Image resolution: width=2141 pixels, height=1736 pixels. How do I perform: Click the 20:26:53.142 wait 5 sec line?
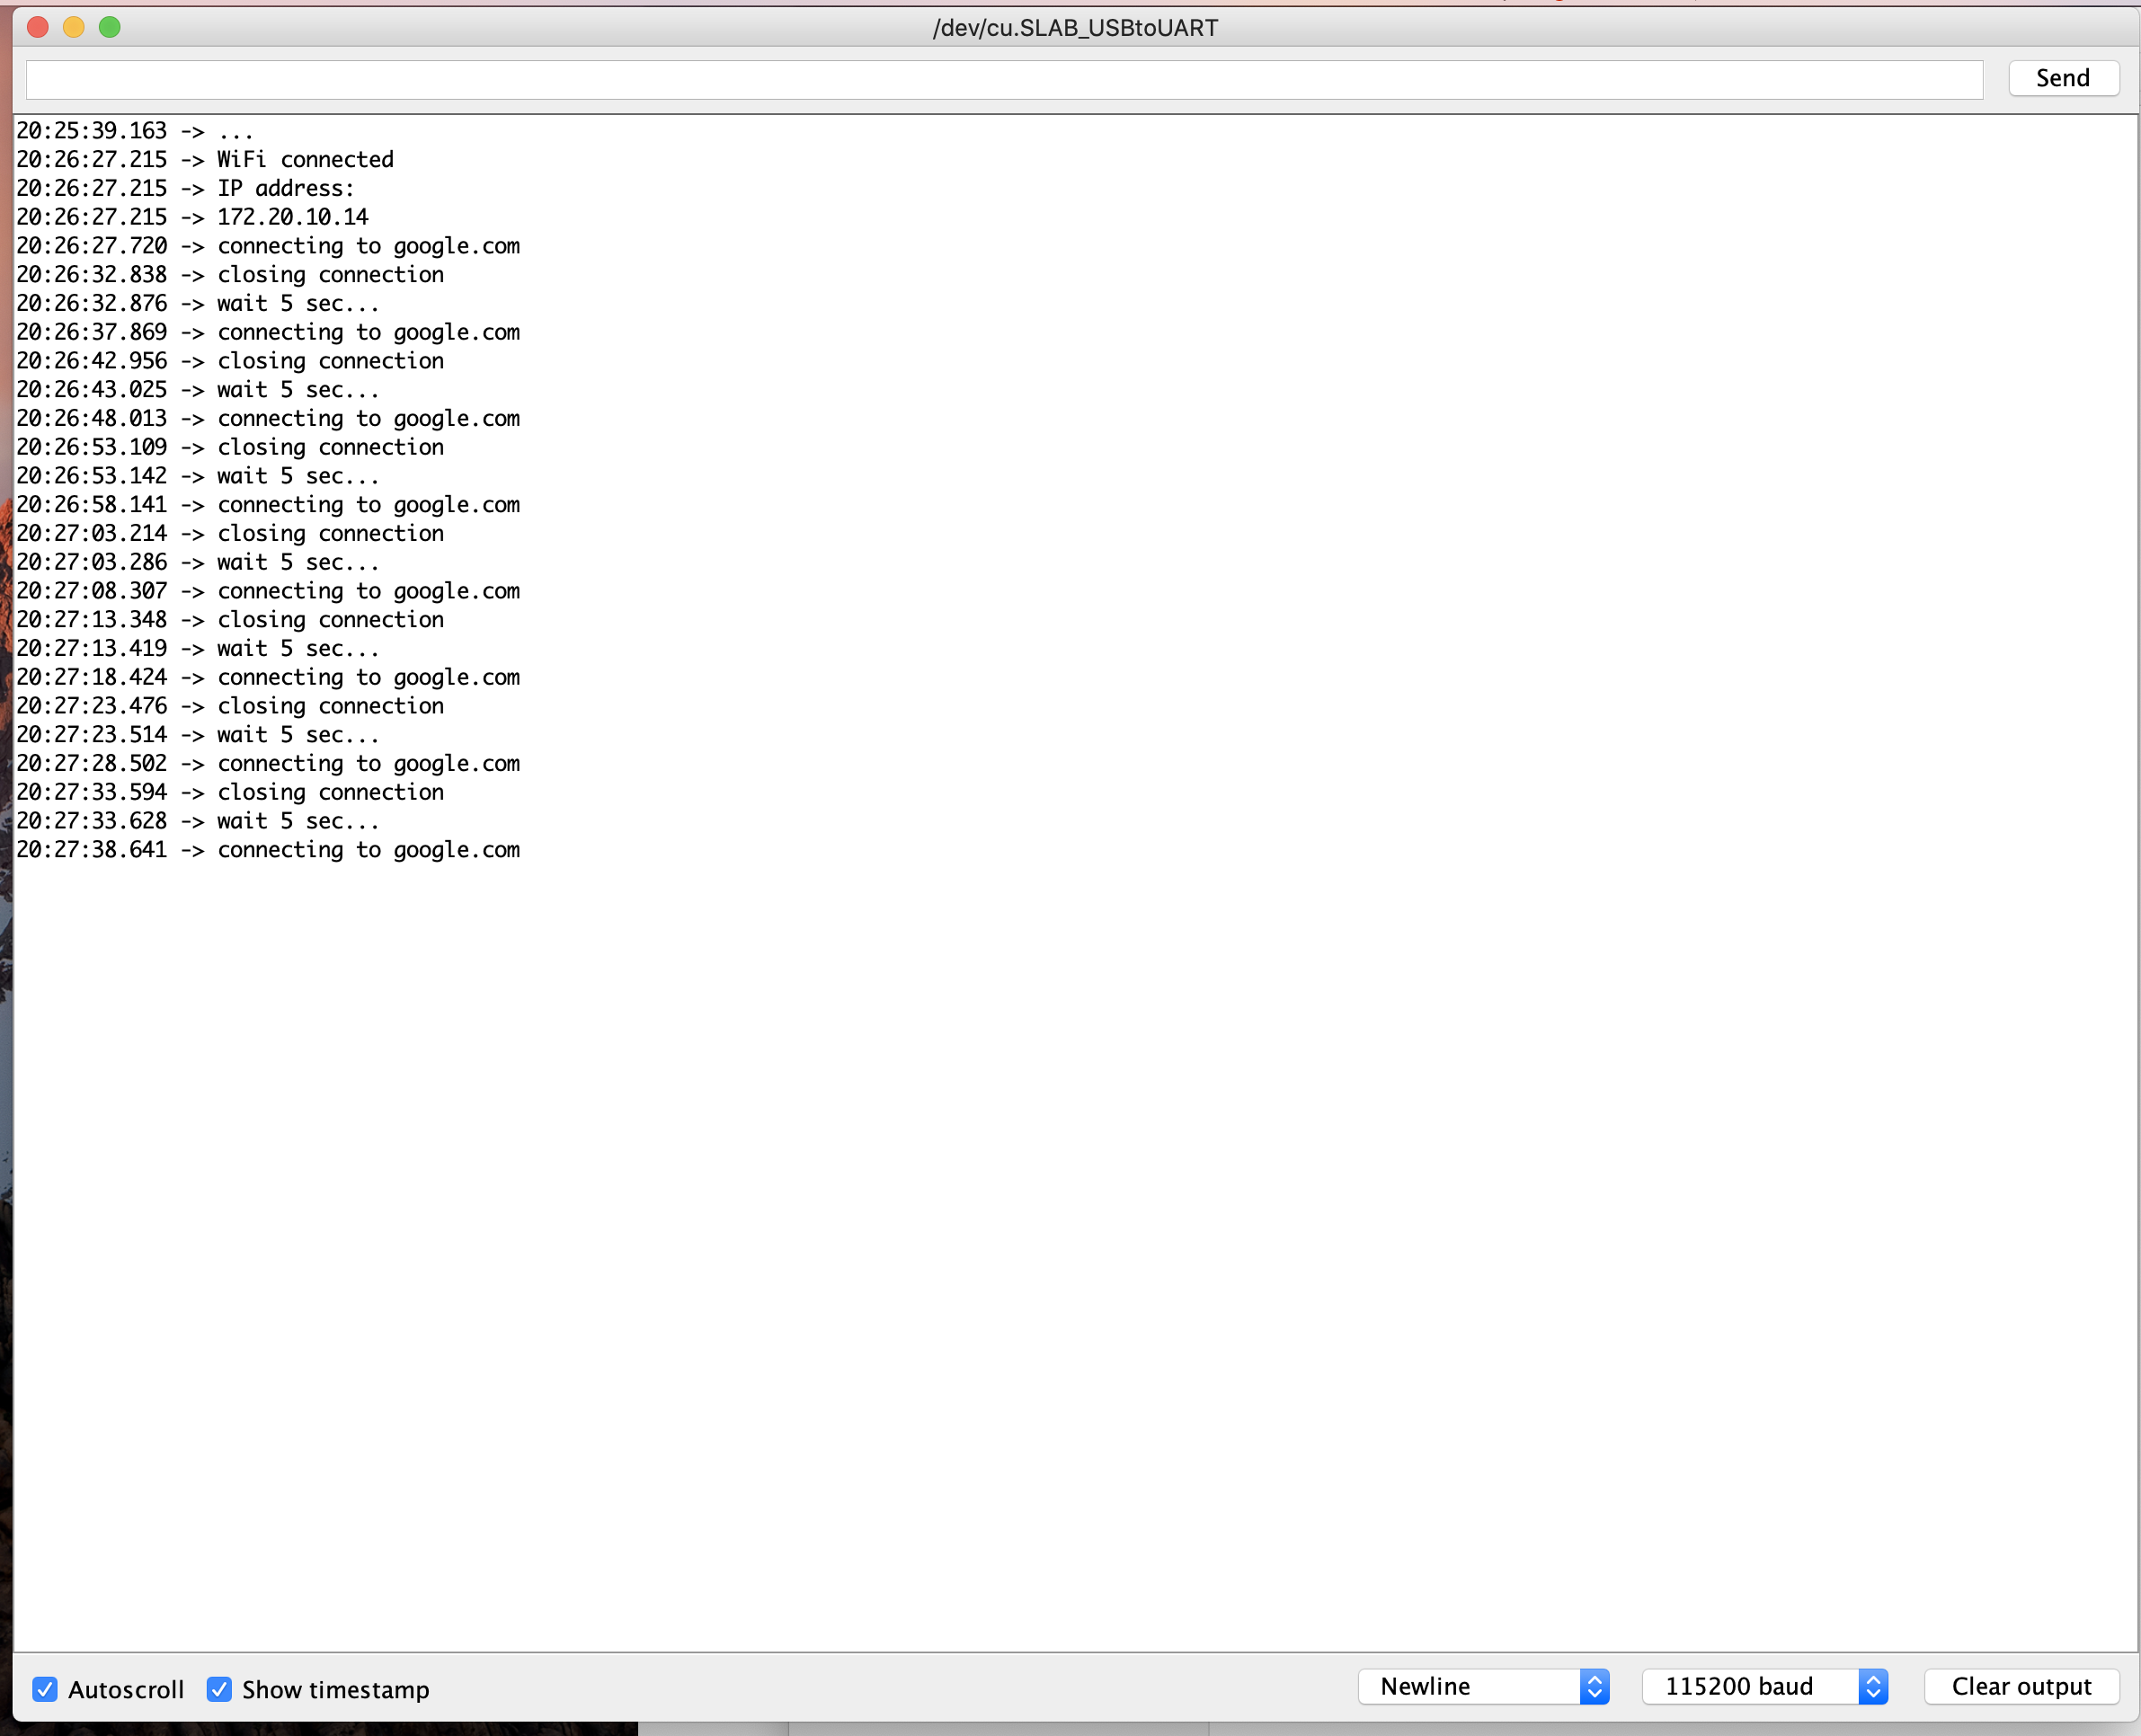198,476
